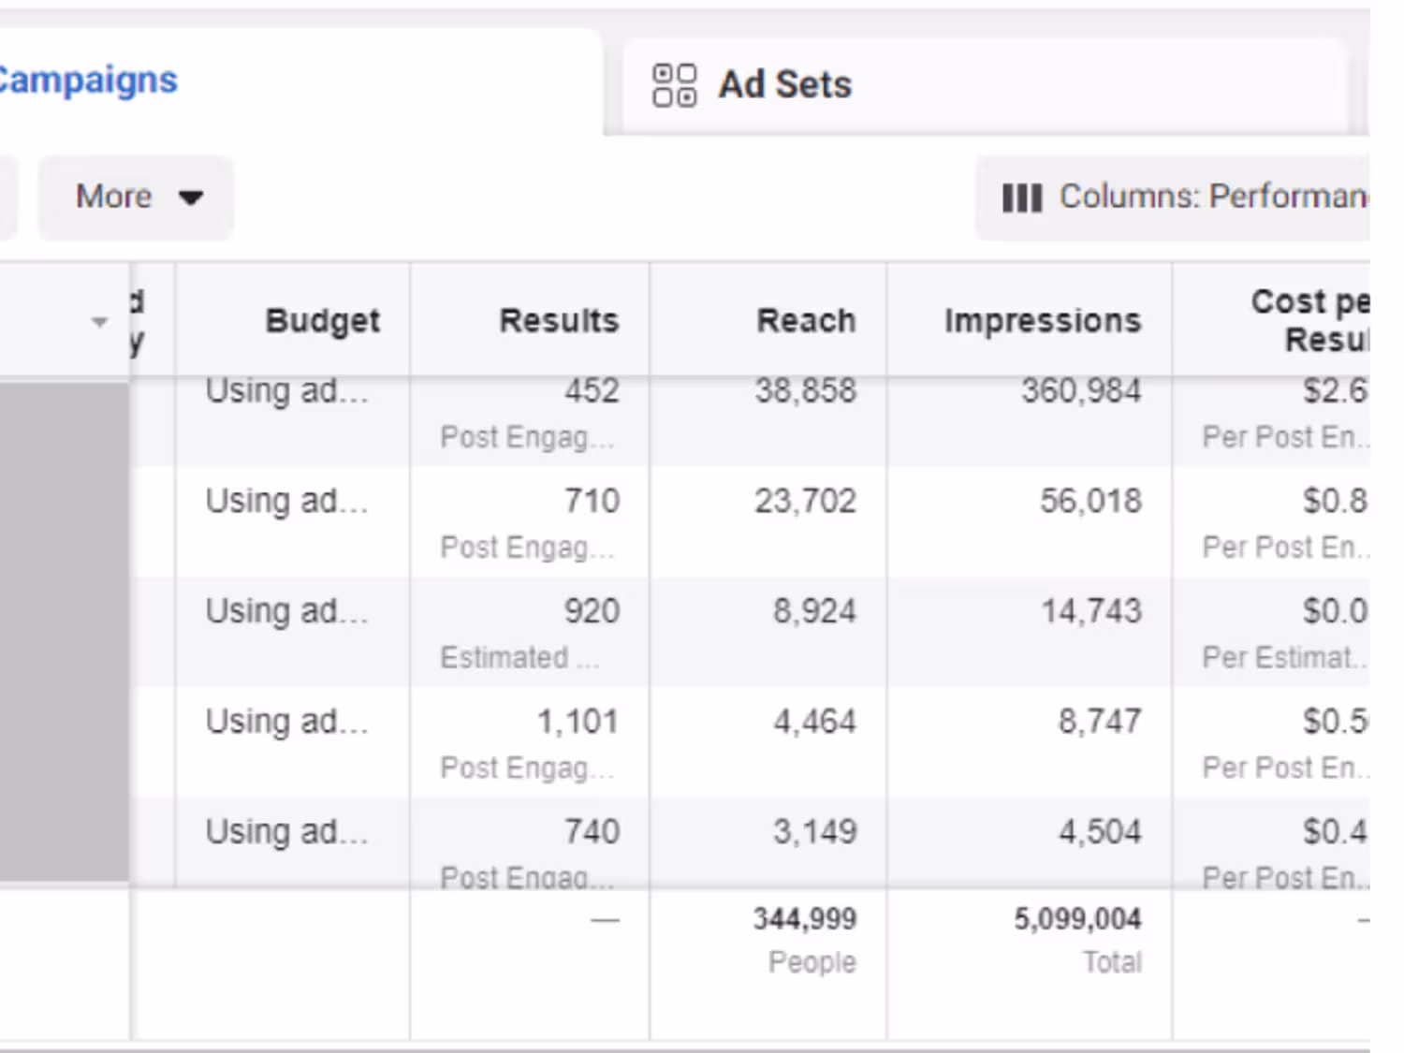Switch to the Ad Sets tab

click(784, 85)
